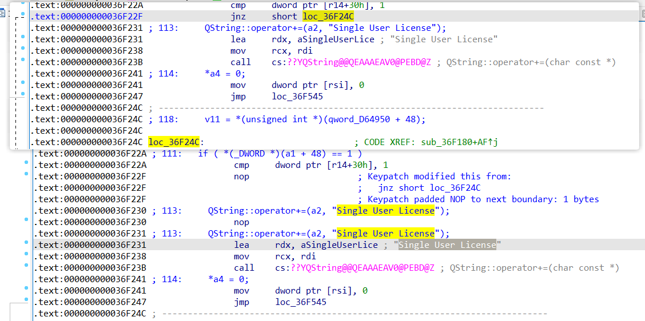645x321 pixels.
Task: Toggle breakpoint on the Keypatch-modified nop at 36F22F
Action: (x=26, y=174)
